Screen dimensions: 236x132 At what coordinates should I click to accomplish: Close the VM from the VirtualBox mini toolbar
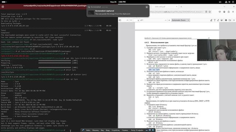pos(153,130)
